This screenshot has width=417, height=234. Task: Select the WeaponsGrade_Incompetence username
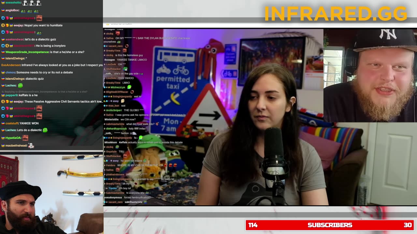(27, 52)
